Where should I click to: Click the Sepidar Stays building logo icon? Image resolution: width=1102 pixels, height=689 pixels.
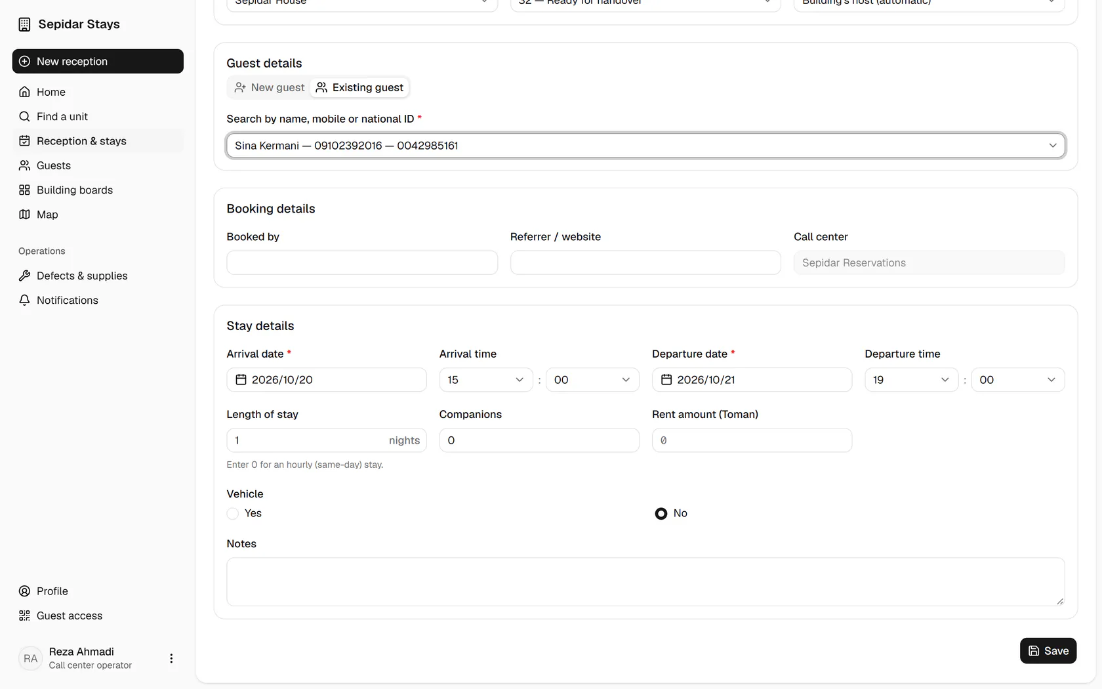tap(24, 24)
